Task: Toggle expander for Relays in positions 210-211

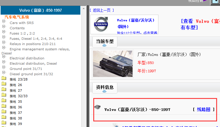Action: (4, 42)
